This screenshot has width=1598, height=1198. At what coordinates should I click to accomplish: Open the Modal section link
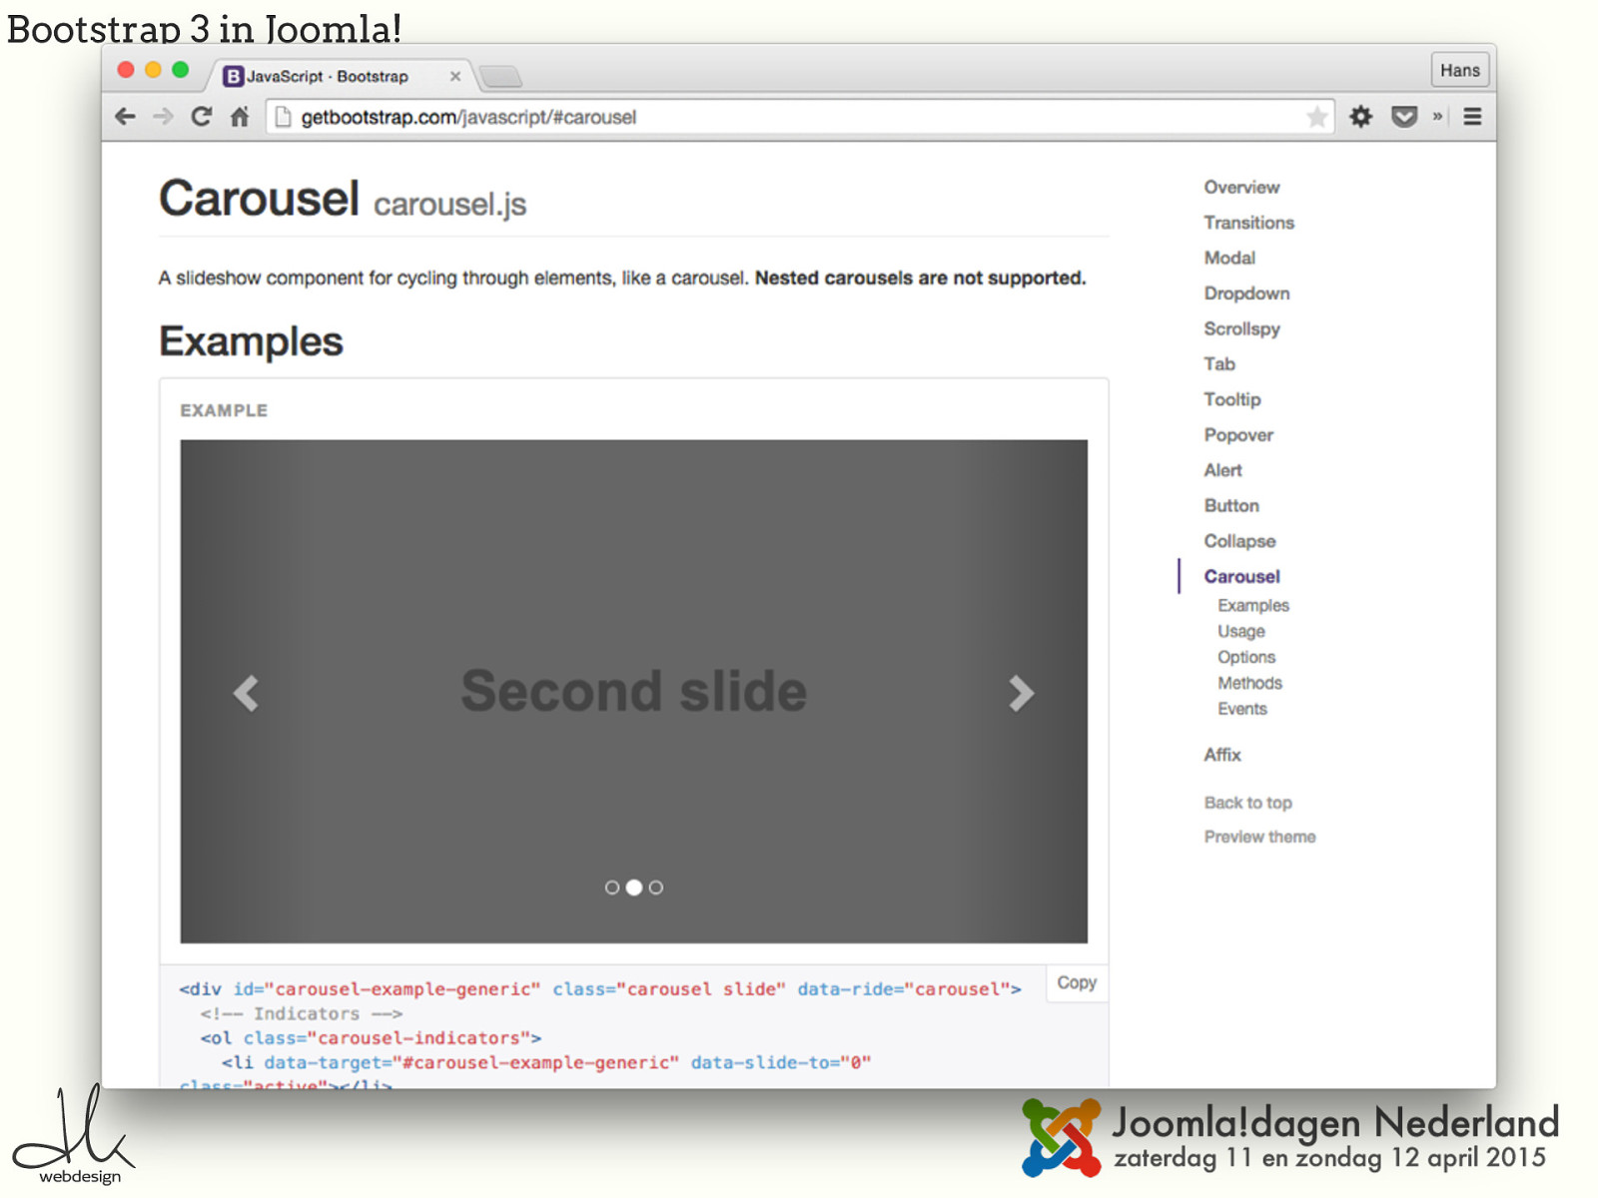[x=1229, y=258]
